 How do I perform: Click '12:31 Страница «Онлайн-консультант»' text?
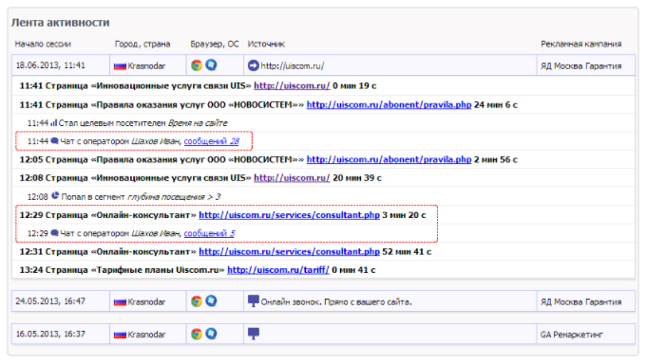click(x=107, y=252)
